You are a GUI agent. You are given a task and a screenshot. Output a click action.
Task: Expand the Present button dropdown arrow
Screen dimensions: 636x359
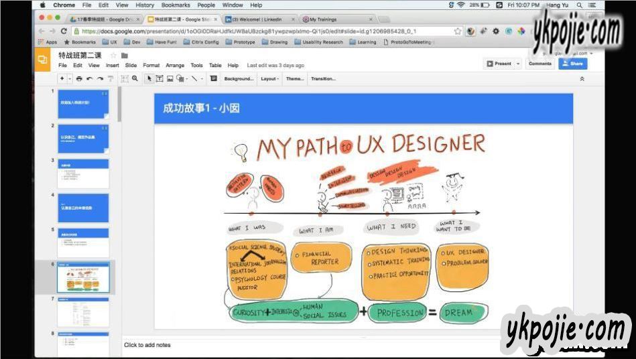tap(518, 64)
